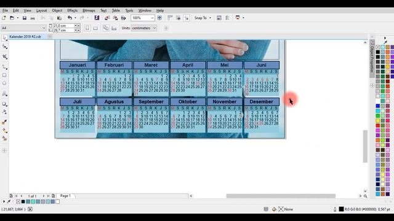Select the Shape tool
This screenshot has width=394, height=221.
(x=4, y=47)
